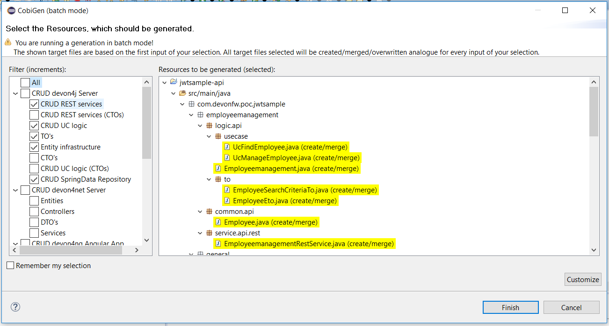Collapse the CRUD devon4j Server group
The image size is (609, 326).
[x=15, y=93]
